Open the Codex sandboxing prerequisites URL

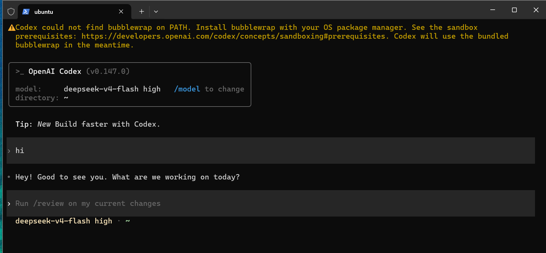click(233, 36)
